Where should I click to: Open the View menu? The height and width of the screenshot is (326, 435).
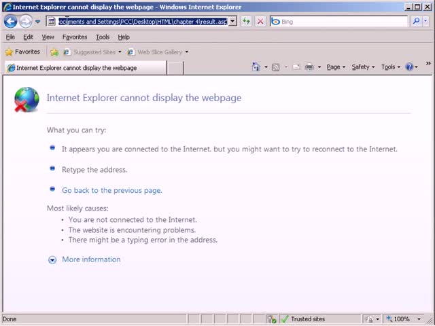click(x=48, y=37)
